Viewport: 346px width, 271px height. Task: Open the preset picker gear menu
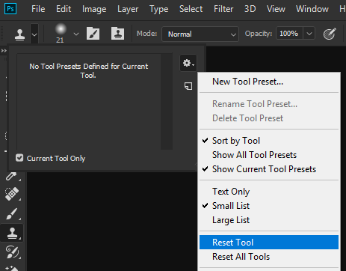coord(188,63)
